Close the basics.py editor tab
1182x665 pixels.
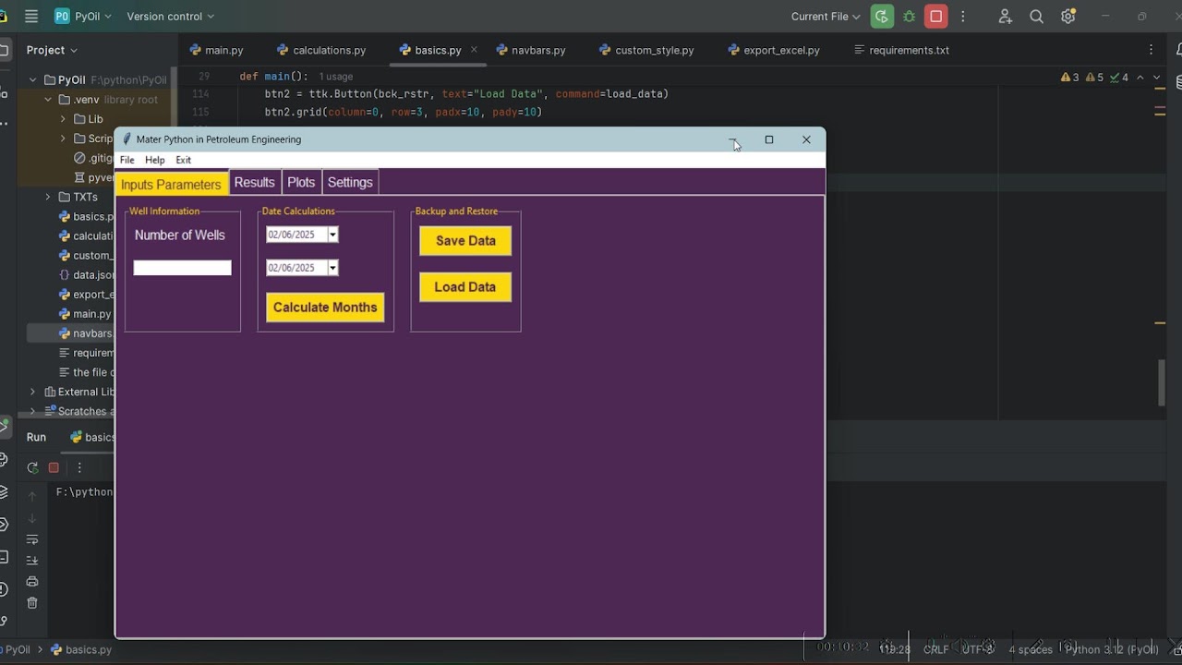[x=474, y=50]
